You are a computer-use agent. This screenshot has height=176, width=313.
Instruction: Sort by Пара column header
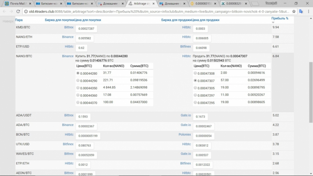tap(19, 20)
